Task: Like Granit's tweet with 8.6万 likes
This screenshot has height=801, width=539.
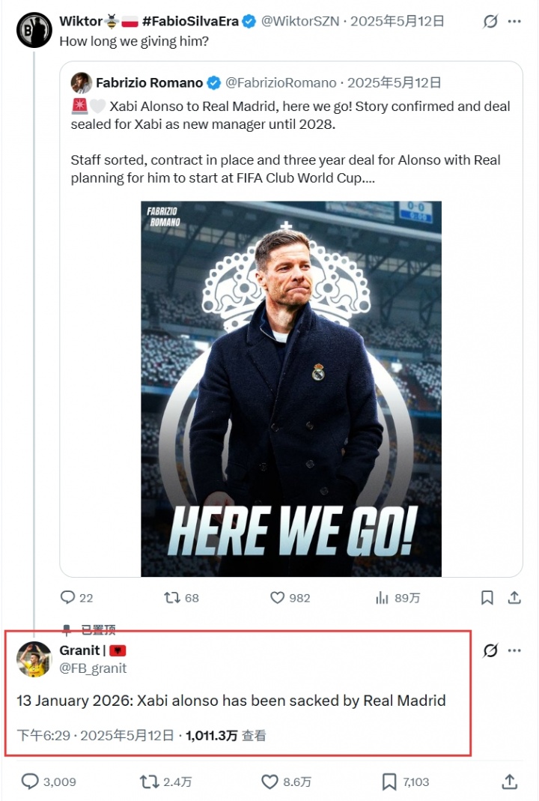Action: click(x=269, y=782)
